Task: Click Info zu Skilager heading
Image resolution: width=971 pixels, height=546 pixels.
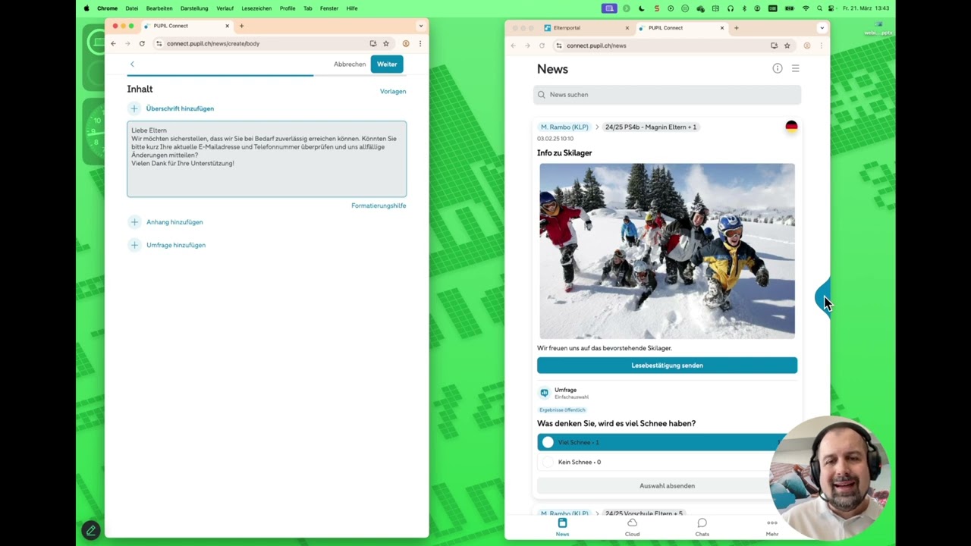Action: 564,153
